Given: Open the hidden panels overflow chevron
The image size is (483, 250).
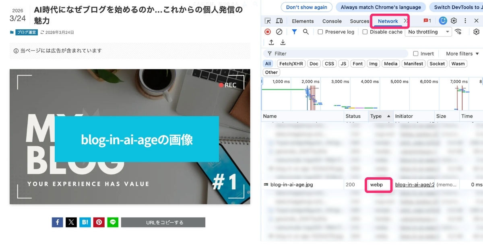Looking at the screenshot, I should [405, 20].
